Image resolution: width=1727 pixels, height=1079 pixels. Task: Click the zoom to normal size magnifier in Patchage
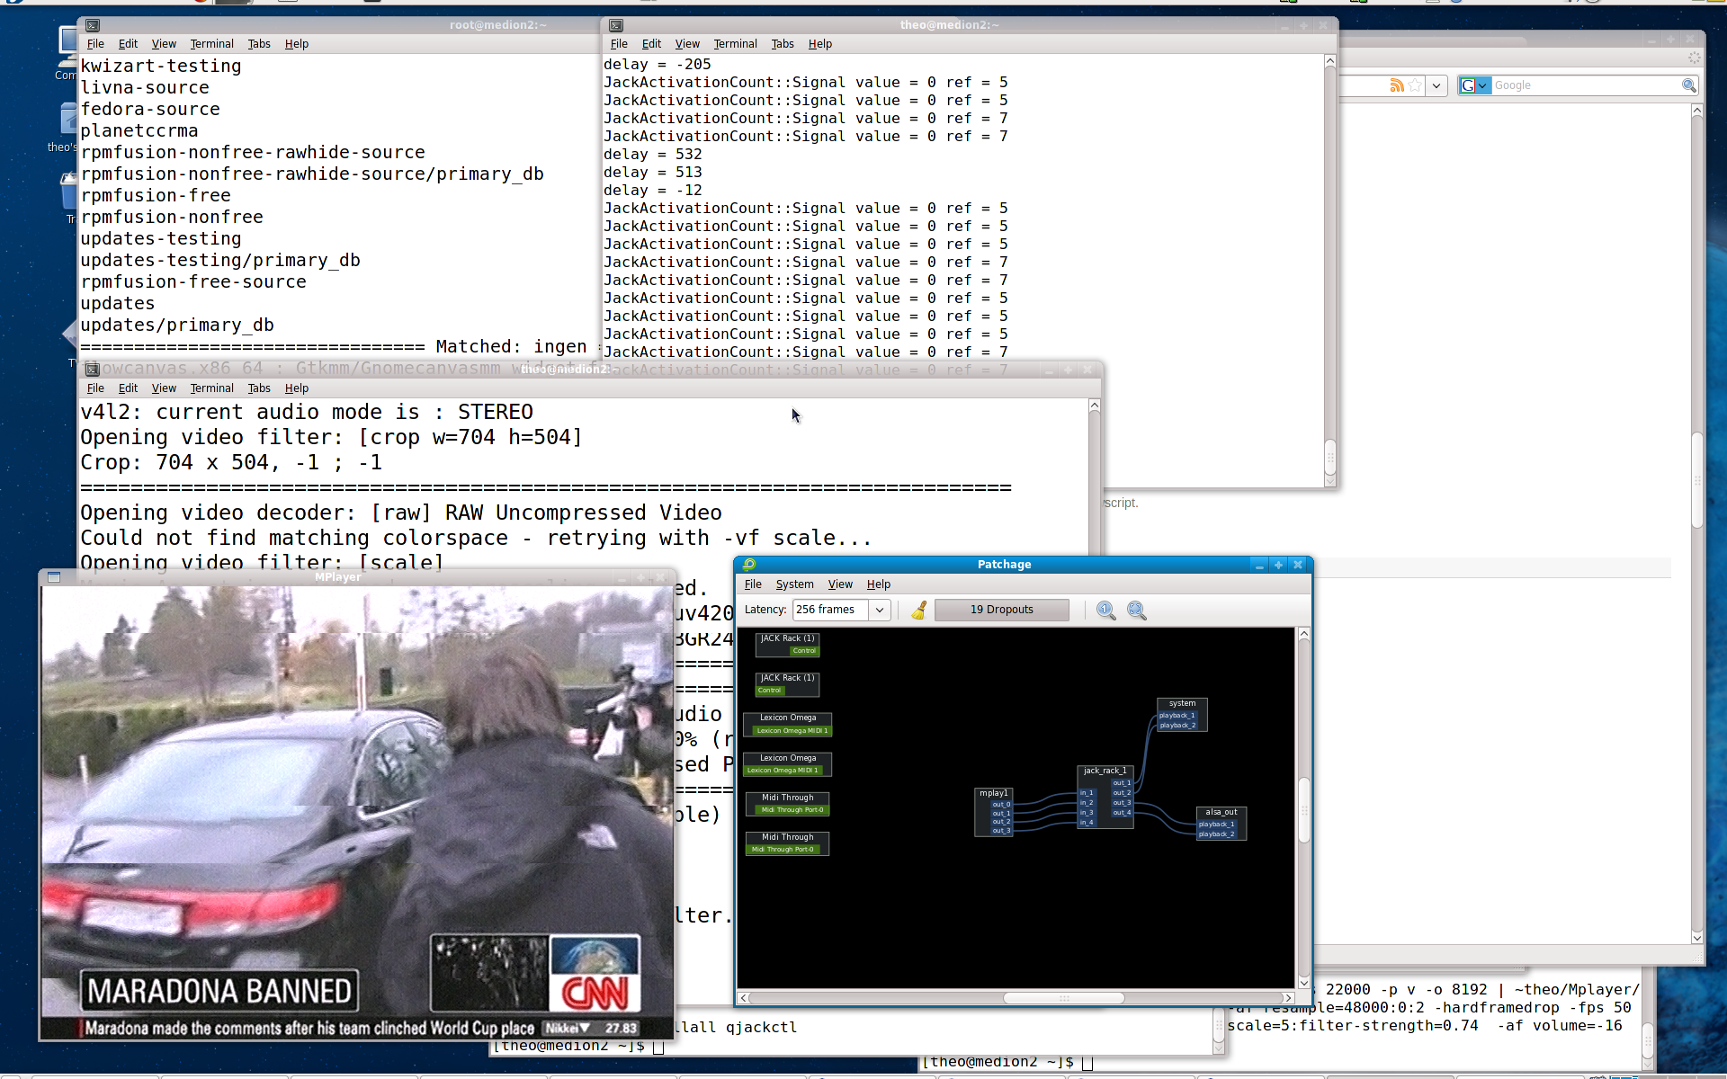1105,611
